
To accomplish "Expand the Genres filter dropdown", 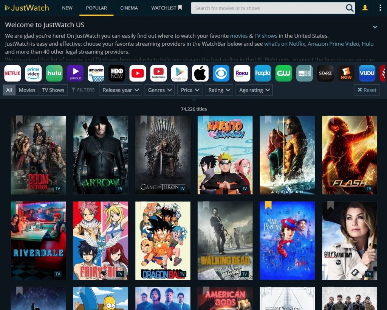I will point(160,90).
